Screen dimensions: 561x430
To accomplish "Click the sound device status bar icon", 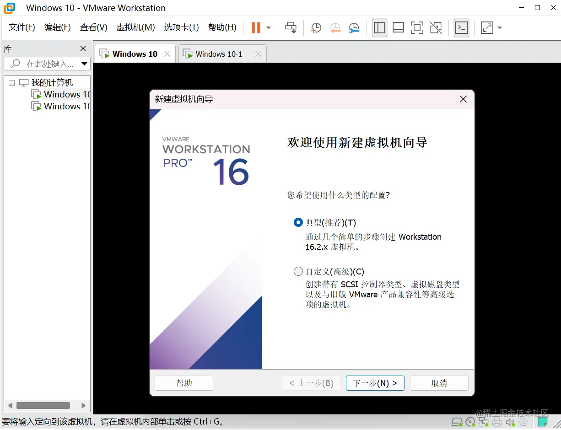I will pos(511,422).
